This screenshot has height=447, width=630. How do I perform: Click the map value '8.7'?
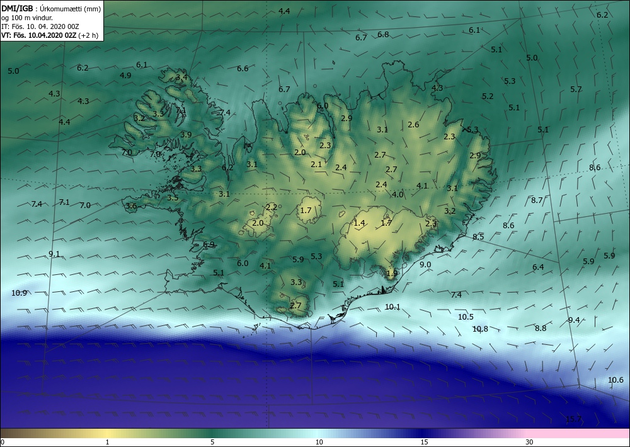click(537, 200)
